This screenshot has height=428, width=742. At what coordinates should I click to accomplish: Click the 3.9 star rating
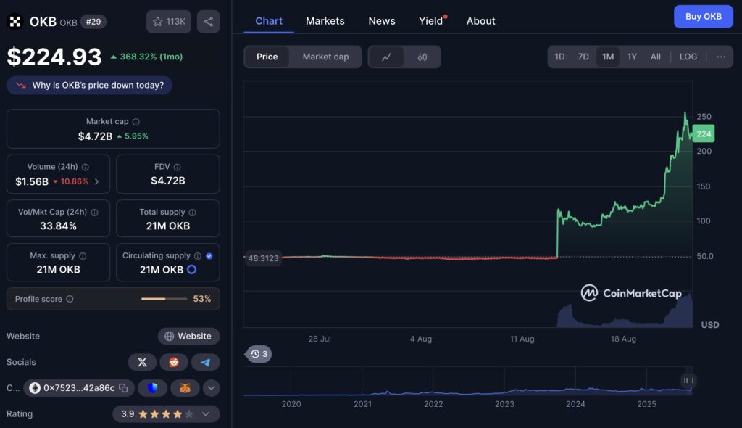(x=166, y=413)
